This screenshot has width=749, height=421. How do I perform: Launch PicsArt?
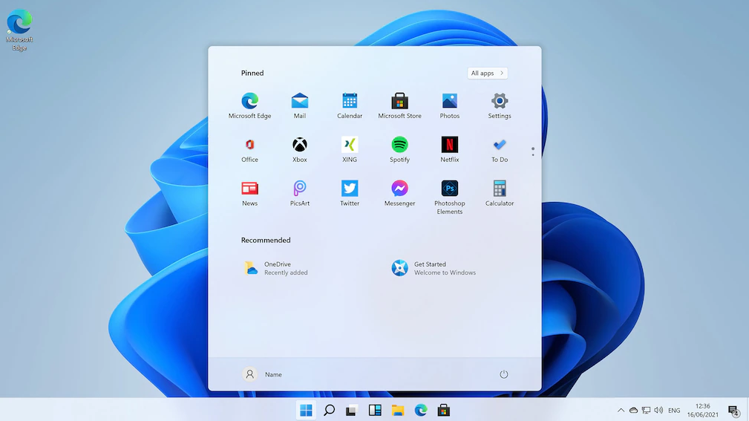click(x=299, y=193)
